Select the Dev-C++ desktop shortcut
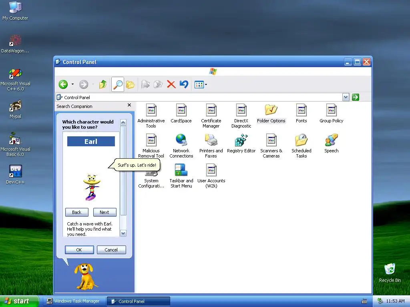Viewport: 410px width, 307px height. click(15, 175)
